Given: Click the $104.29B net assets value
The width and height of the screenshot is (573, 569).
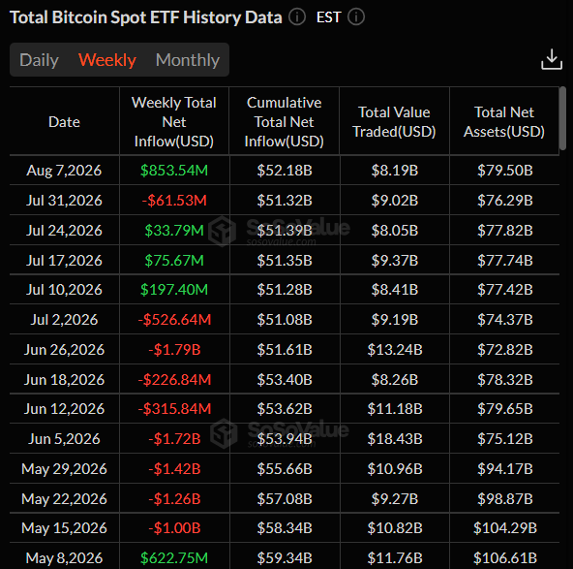Looking at the screenshot, I should tap(505, 528).
